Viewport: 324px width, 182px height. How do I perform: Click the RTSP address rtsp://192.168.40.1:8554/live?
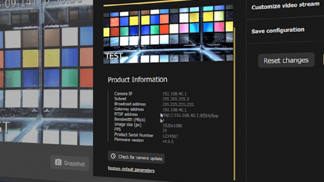click(x=190, y=115)
